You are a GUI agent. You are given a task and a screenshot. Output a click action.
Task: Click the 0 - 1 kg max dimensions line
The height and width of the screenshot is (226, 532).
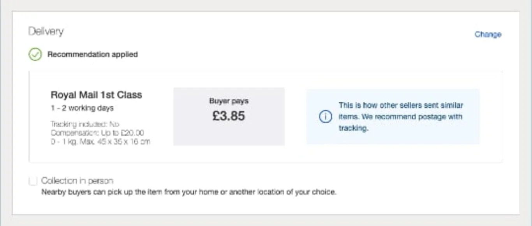coord(100,141)
